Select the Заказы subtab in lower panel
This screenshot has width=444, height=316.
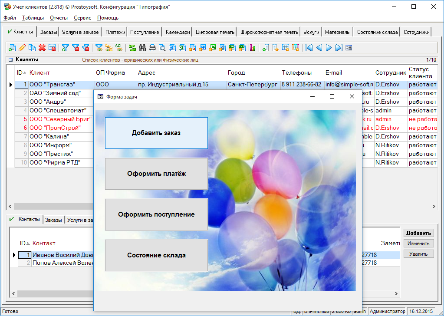53,220
